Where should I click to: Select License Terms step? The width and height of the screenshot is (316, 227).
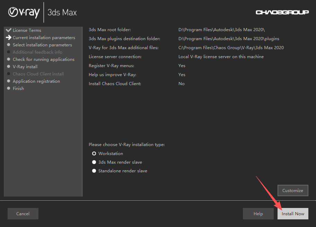click(x=27, y=30)
